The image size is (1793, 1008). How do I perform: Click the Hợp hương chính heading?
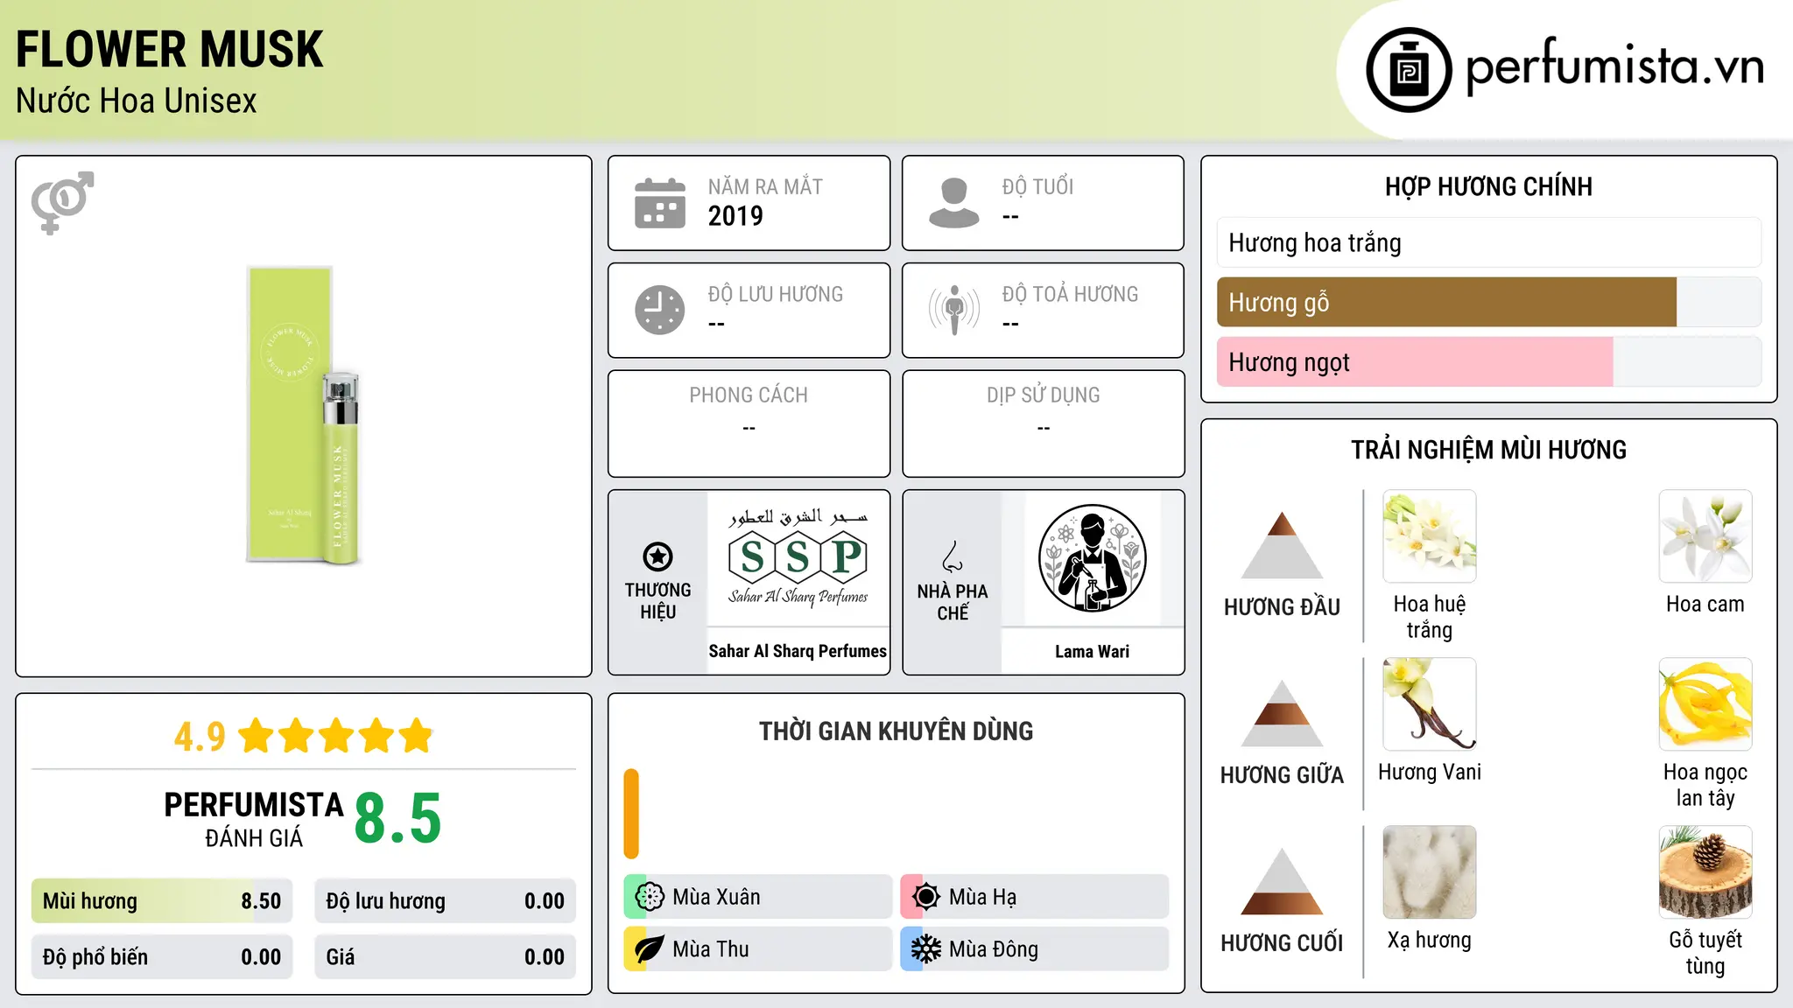tap(1488, 186)
